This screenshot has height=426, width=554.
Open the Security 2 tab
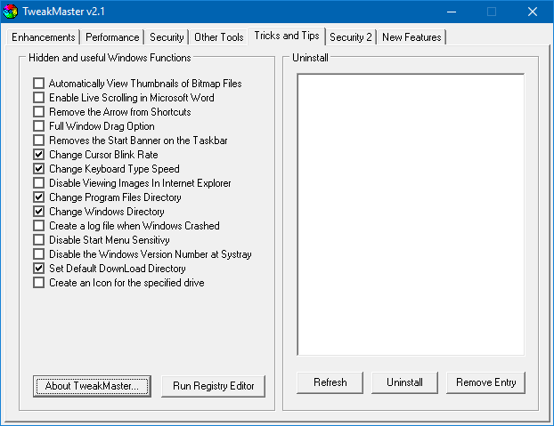[351, 37]
